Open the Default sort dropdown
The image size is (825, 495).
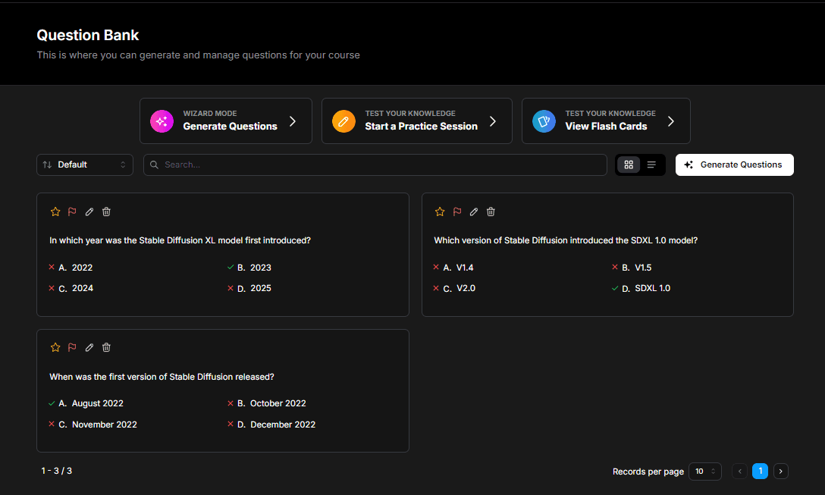click(85, 164)
